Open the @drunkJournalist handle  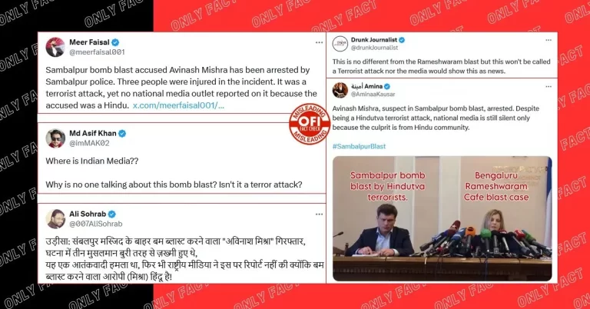[x=374, y=48]
